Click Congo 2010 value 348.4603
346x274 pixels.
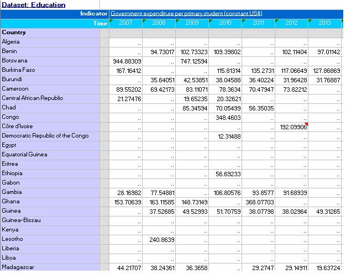pyautogui.click(x=228, y=118)
